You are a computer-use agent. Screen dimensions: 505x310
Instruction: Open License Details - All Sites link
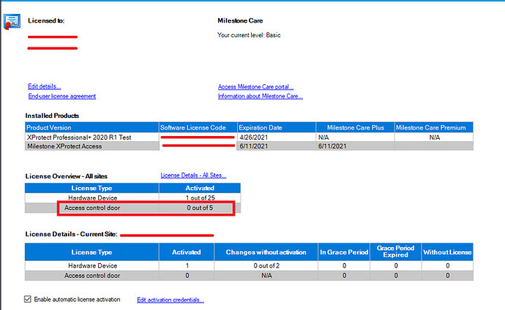click(x=193, y=175)
